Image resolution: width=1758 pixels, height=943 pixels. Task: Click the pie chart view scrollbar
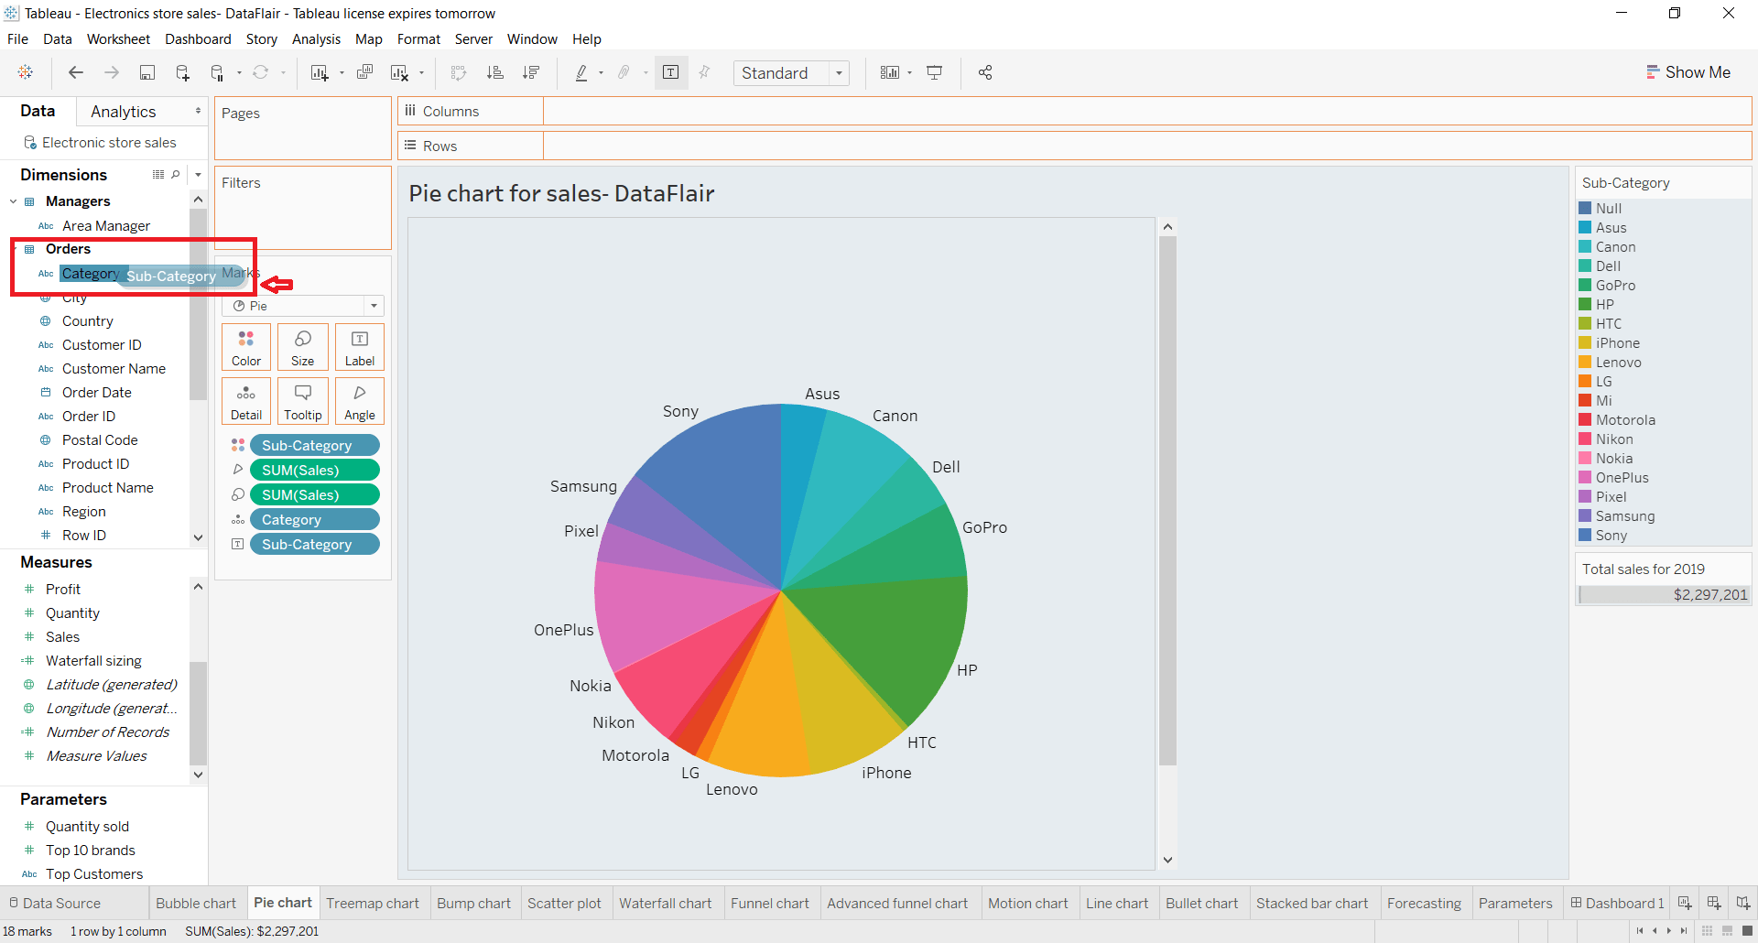[x=1168, y=549]
